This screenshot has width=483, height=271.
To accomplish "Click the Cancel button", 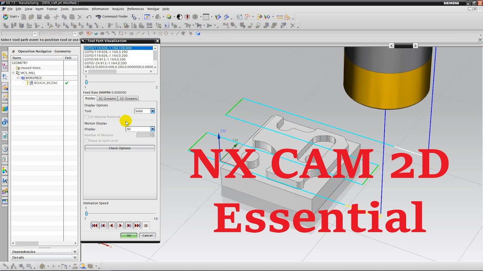I will point(148,236).
